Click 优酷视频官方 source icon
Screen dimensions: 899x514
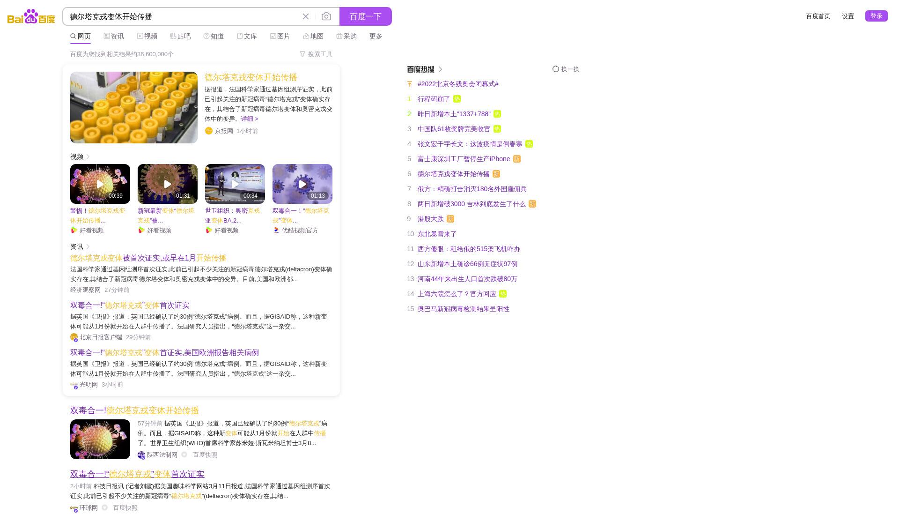pos(276,230)
